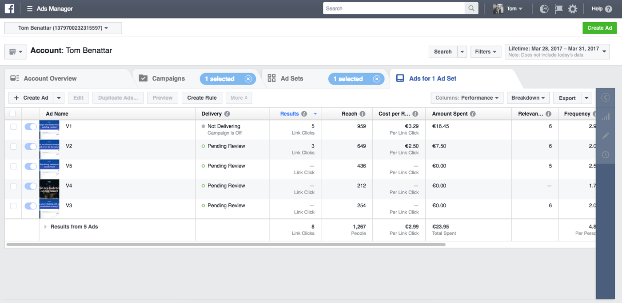Screen dimensions: 622x303
Task: Click the Search button beside Filters
Action: tap(443, 52)
